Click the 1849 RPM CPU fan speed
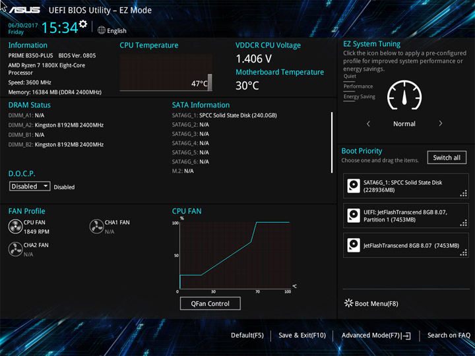 36,231
